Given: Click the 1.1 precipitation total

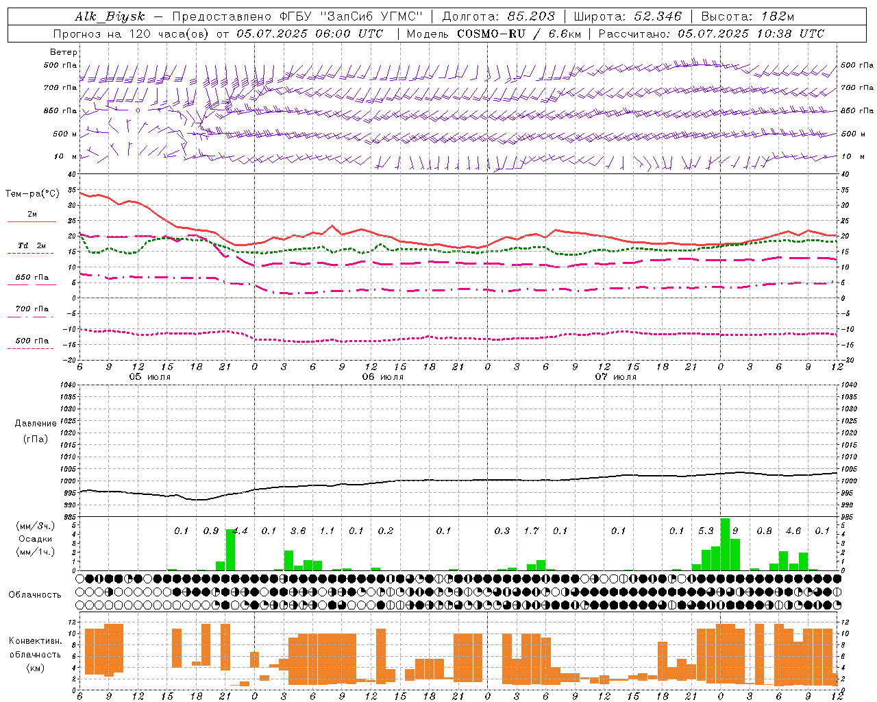Looking at the screenshot, I should (x=328, y=531).
